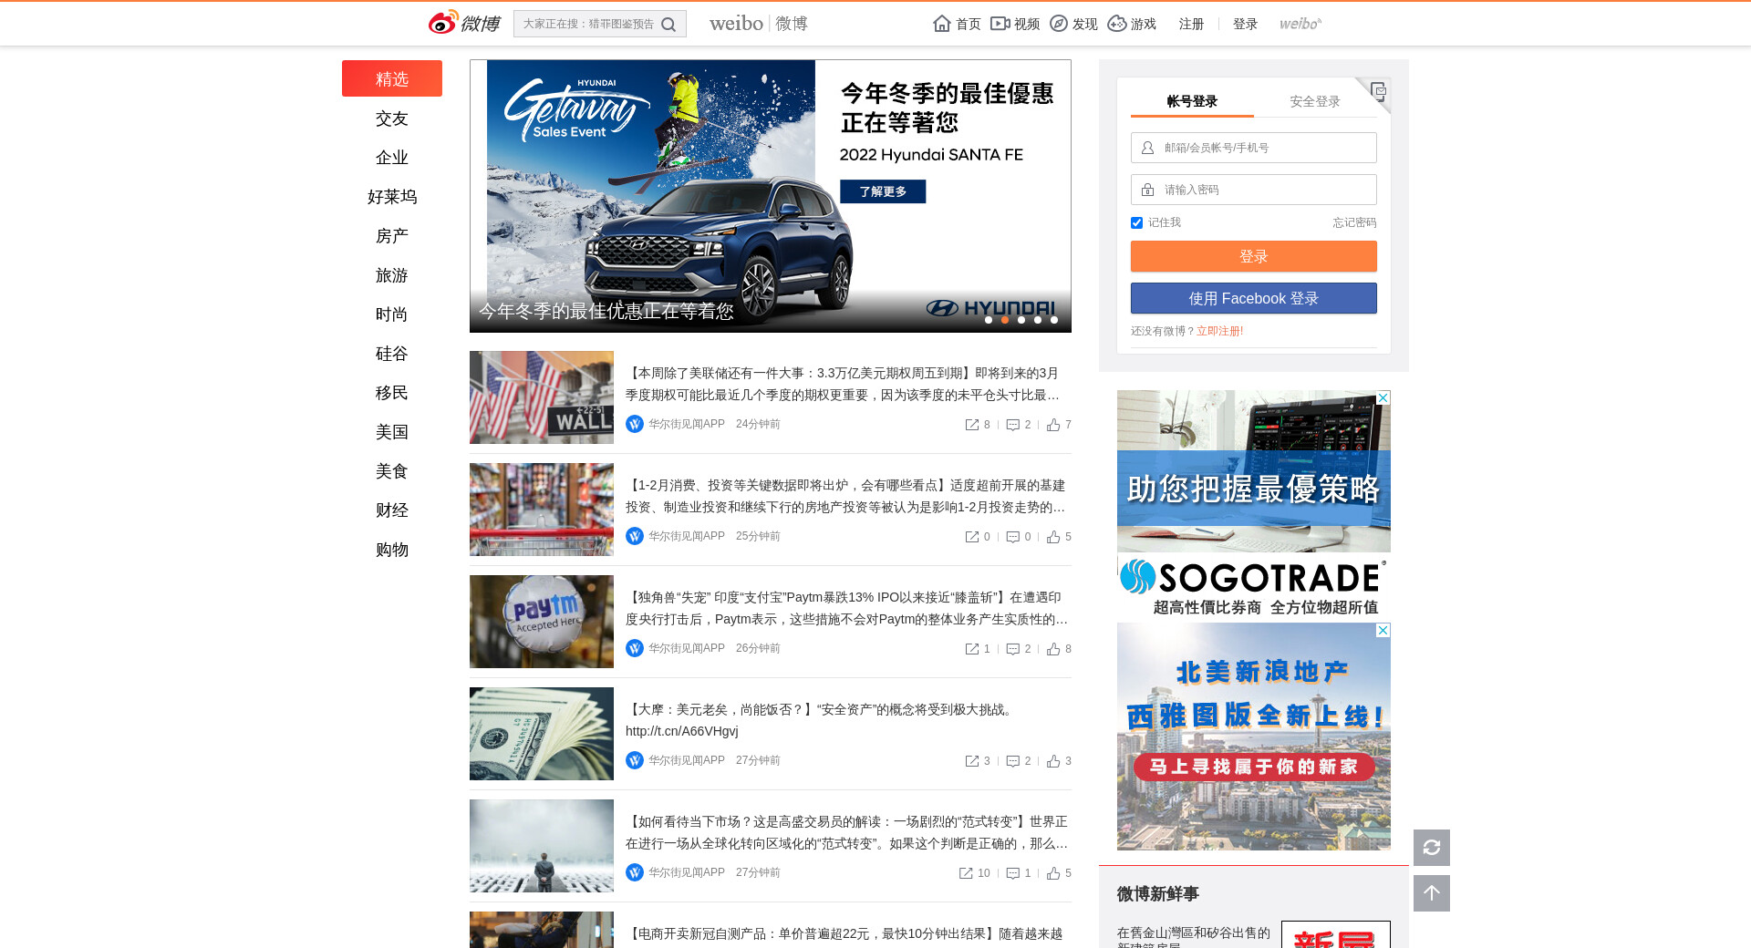The height and width of the screenshot is (948, 1751).
Task: Close the Sogotrade ad with X icon
Action: point(1383,398)
